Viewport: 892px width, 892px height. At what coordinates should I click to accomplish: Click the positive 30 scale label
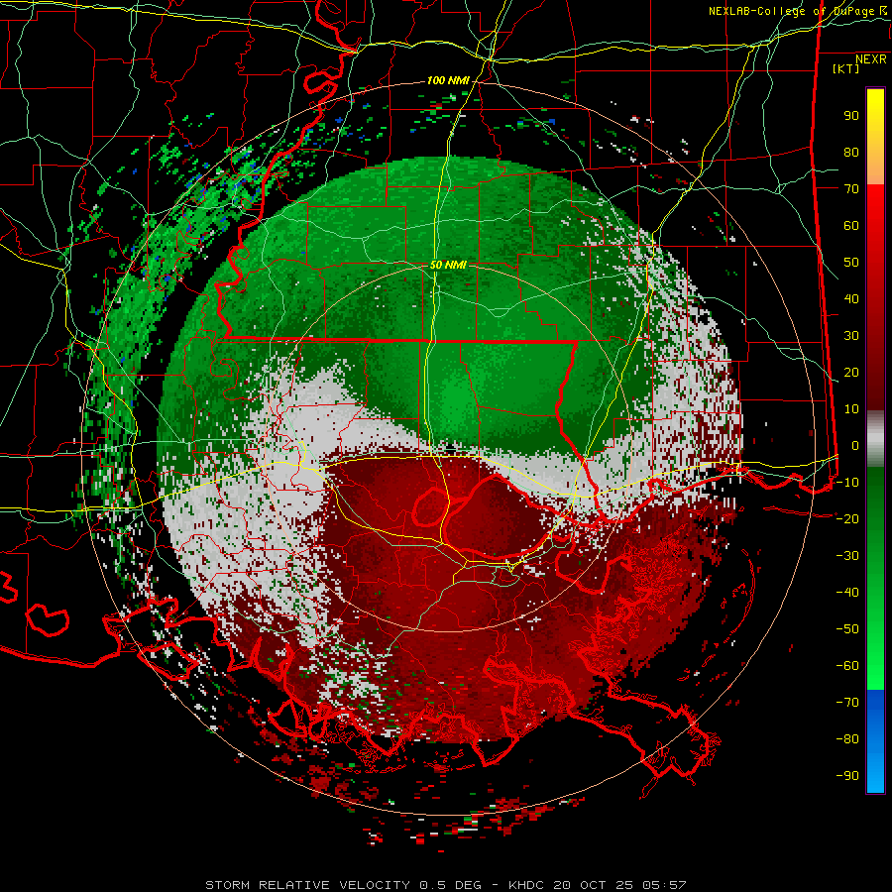[851, 336]
